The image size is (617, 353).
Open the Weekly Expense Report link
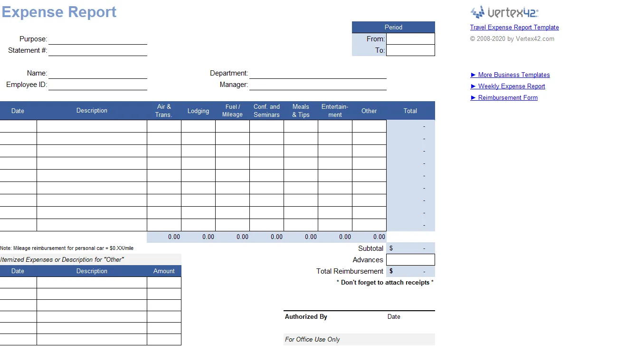[508, 86]
